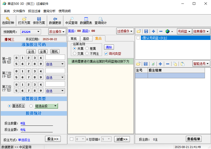Screen dimensions: 211x149
Task: Open the 投注过滤 menu
Action: pos(34,11)
